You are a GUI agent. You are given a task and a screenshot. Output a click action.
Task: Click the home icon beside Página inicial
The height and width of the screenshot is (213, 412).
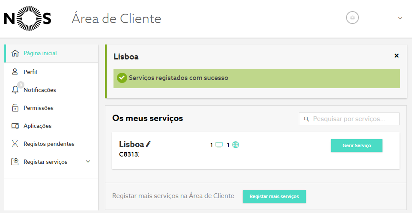[x=15, y=53]
